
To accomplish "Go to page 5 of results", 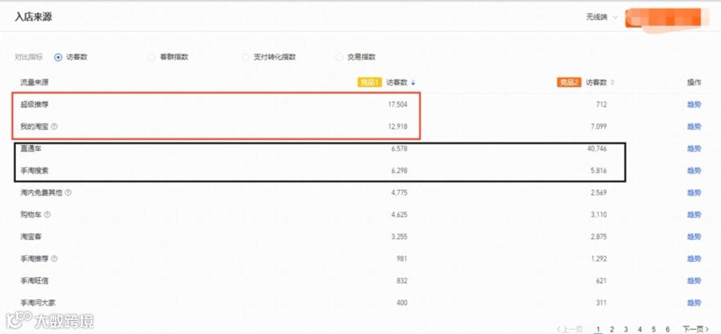I will (x=654, y=329).
